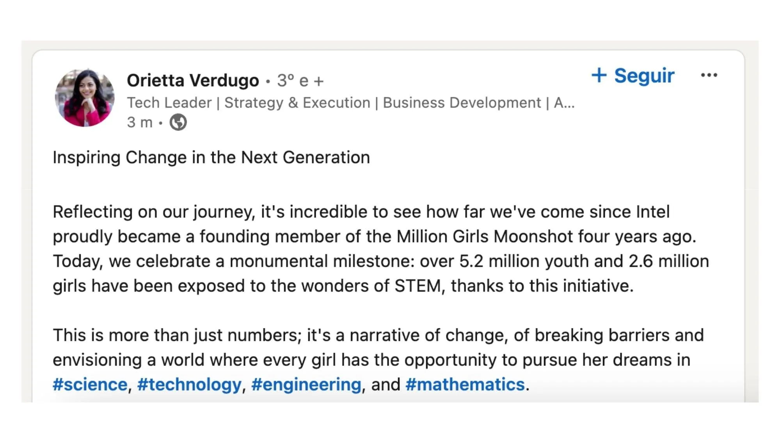The image size is (780, 447).
Task: Click the Orietta Verdugo name link
Action: [x=193, y=80]
